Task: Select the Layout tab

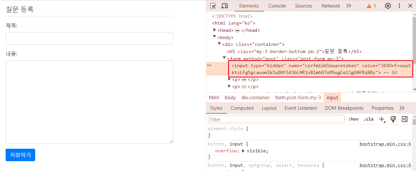Action: coord(269,108)
